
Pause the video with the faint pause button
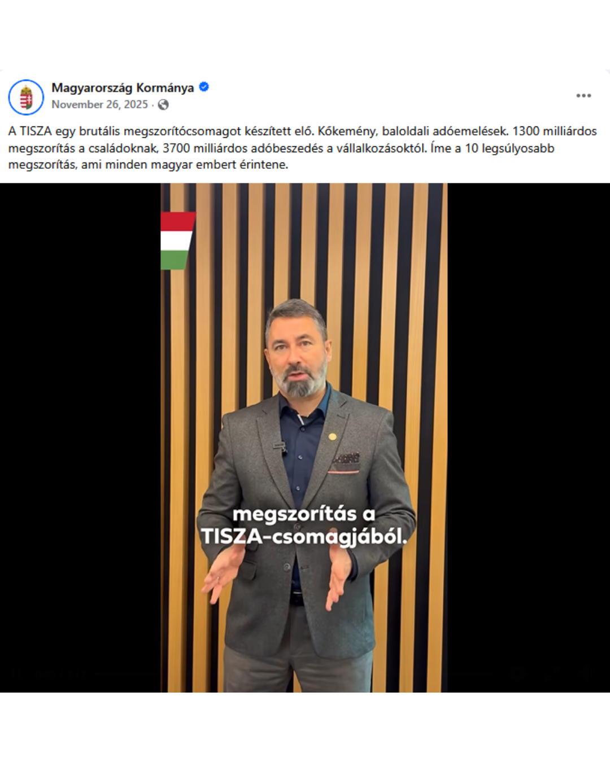tap(16, 673)
